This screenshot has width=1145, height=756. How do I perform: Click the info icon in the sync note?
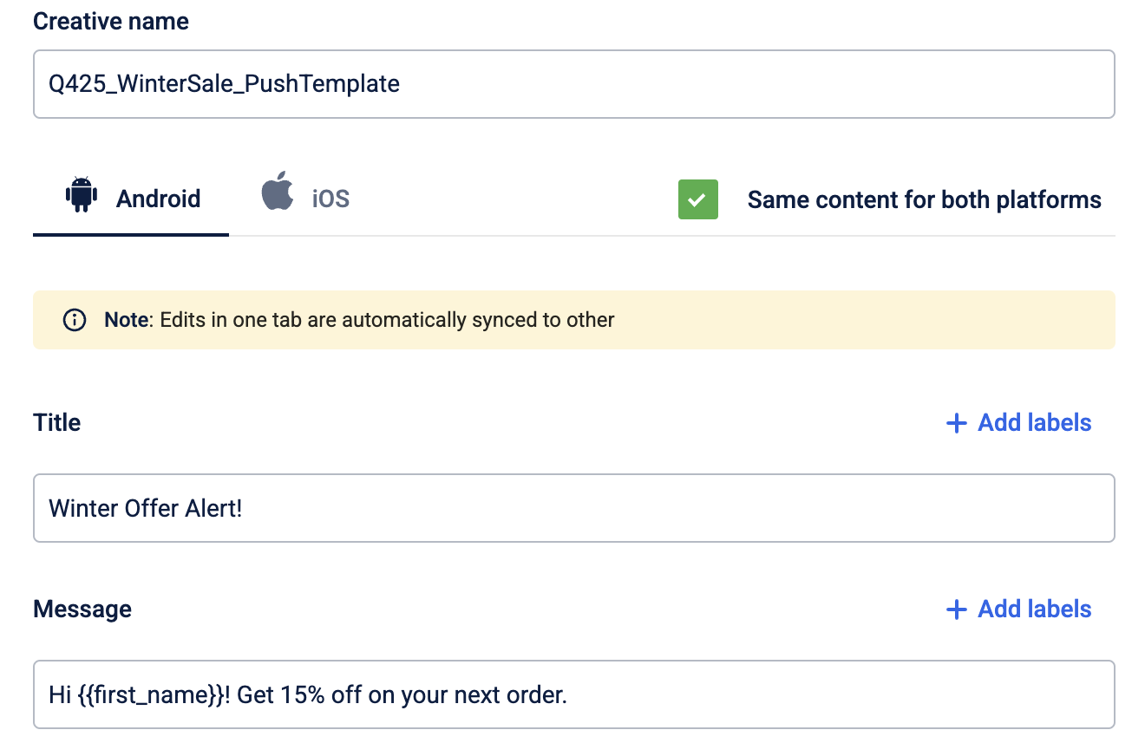coord(75,320)
